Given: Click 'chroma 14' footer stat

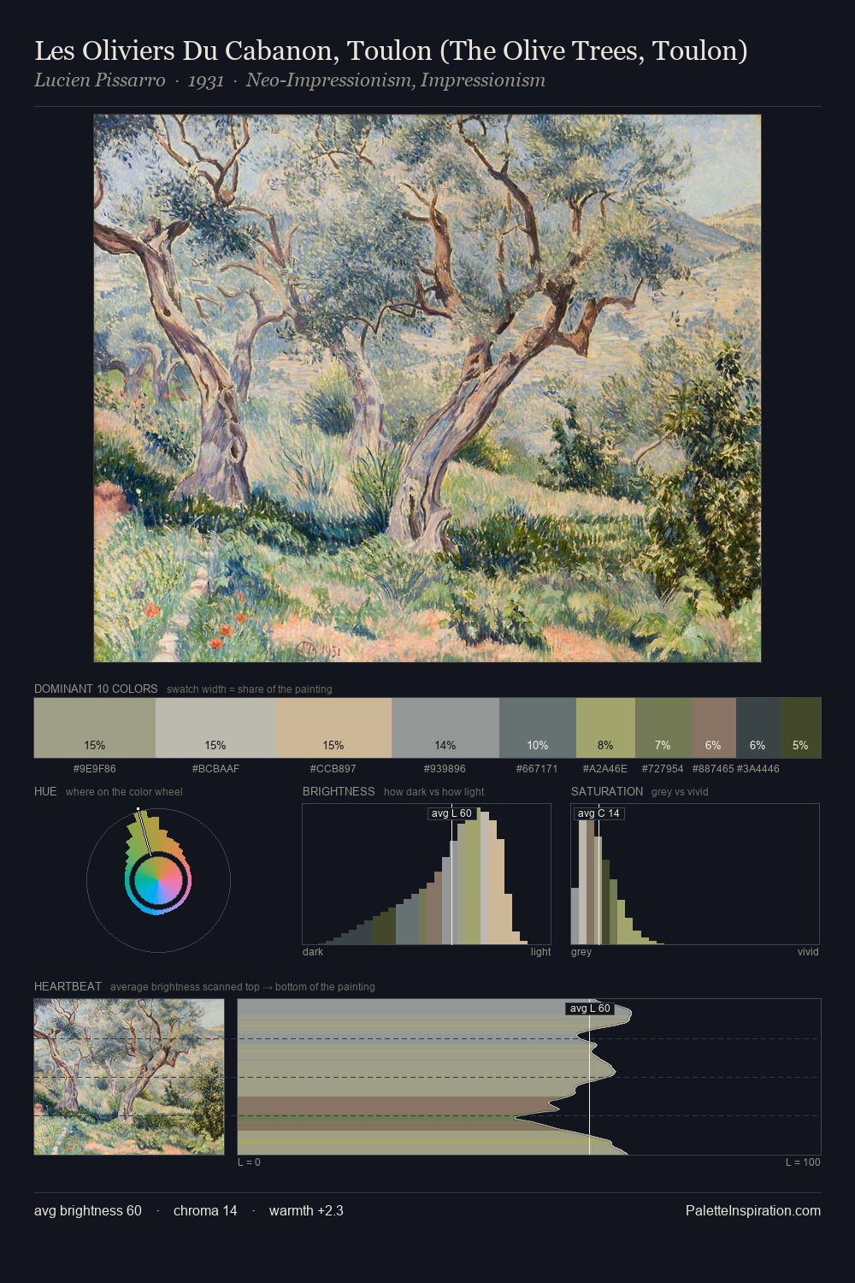Looking at the screenshot, I should (x=205, y=1211).
